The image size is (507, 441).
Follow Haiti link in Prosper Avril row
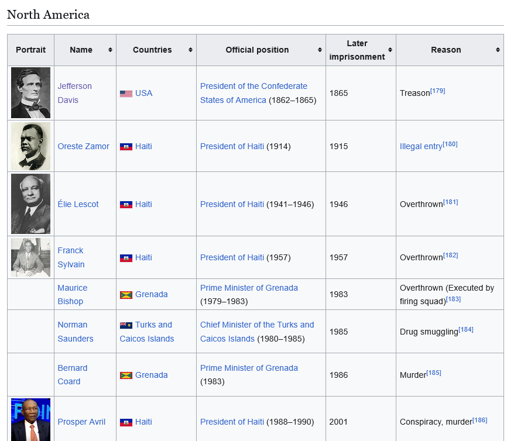coord(143,422)
